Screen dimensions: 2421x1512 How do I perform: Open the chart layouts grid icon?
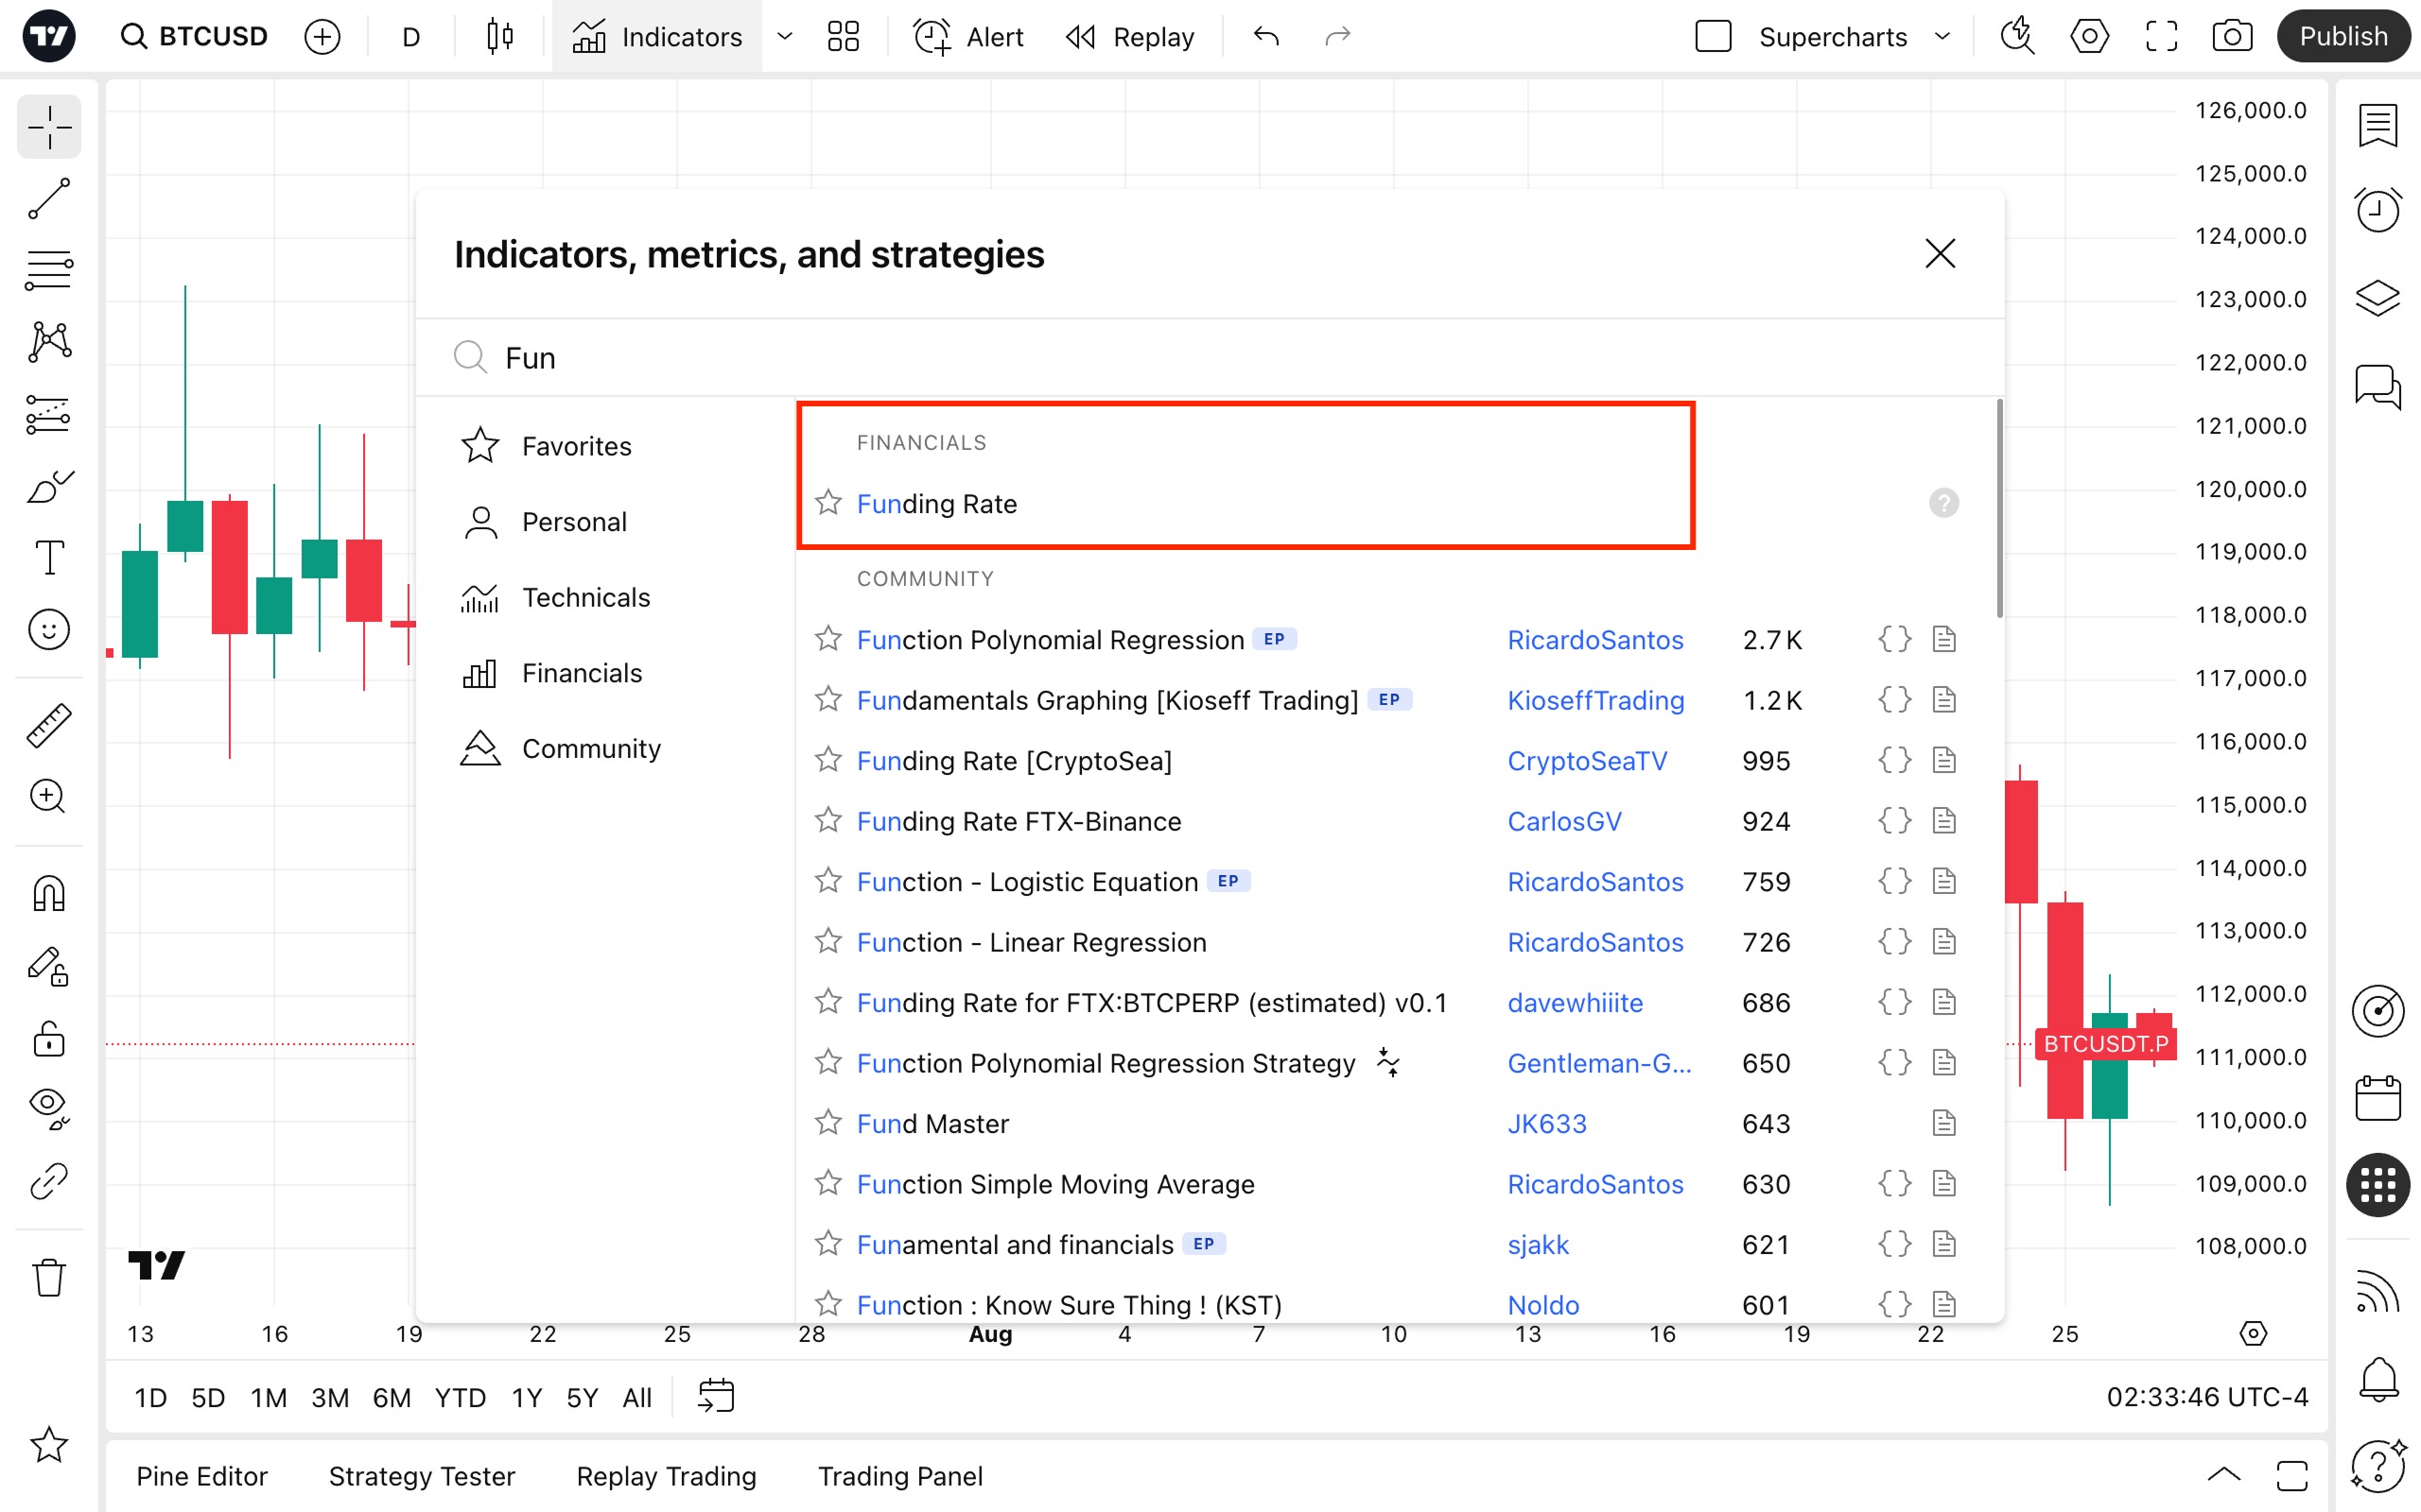click(843, 37)
